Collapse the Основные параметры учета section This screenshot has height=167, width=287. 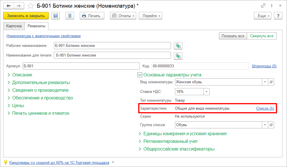tap(140, 75)
